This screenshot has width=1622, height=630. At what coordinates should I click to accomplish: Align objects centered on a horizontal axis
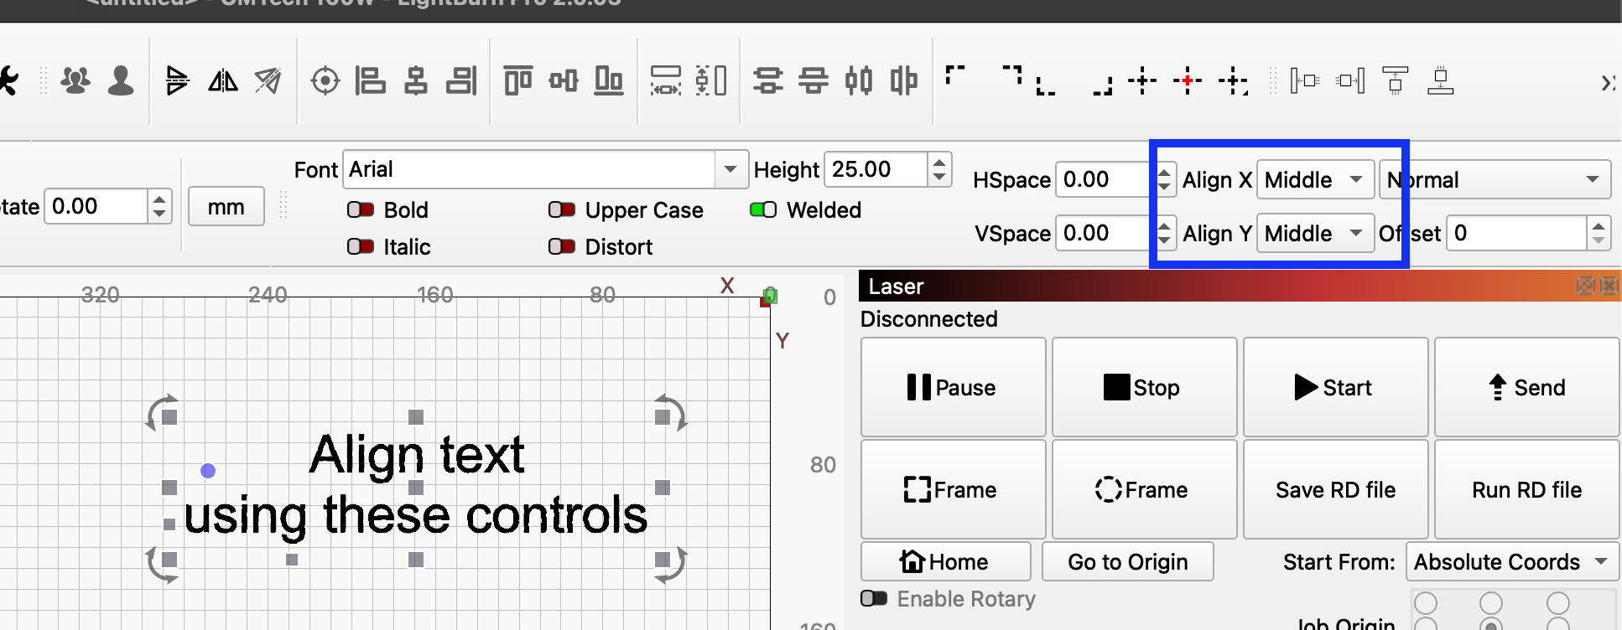point(564,80)
